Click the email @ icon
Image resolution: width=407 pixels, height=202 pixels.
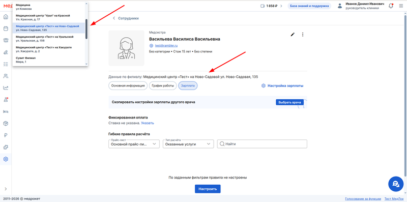151,45
